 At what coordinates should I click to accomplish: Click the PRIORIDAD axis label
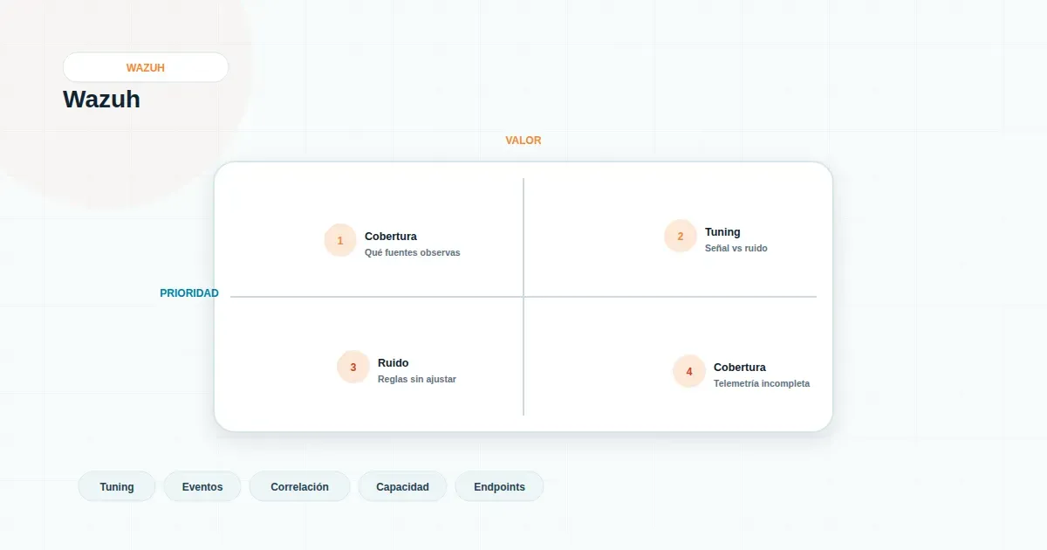[189, 293]
